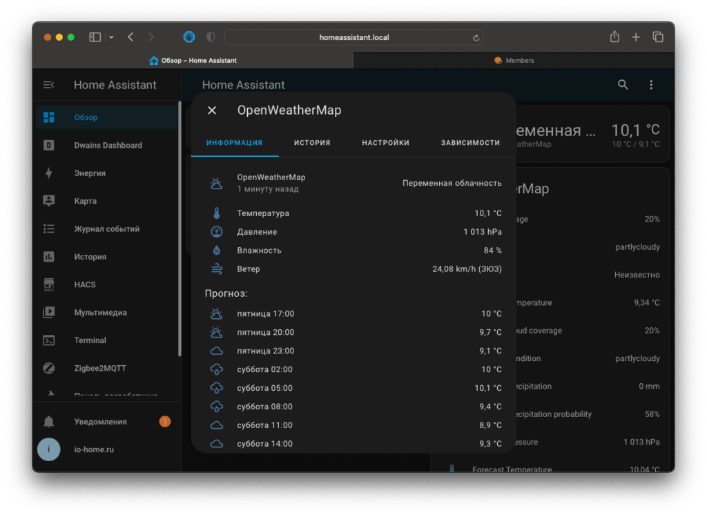Open Уведомления notifications bell
This screenshot has width=707, height=515.
[107, 422]
